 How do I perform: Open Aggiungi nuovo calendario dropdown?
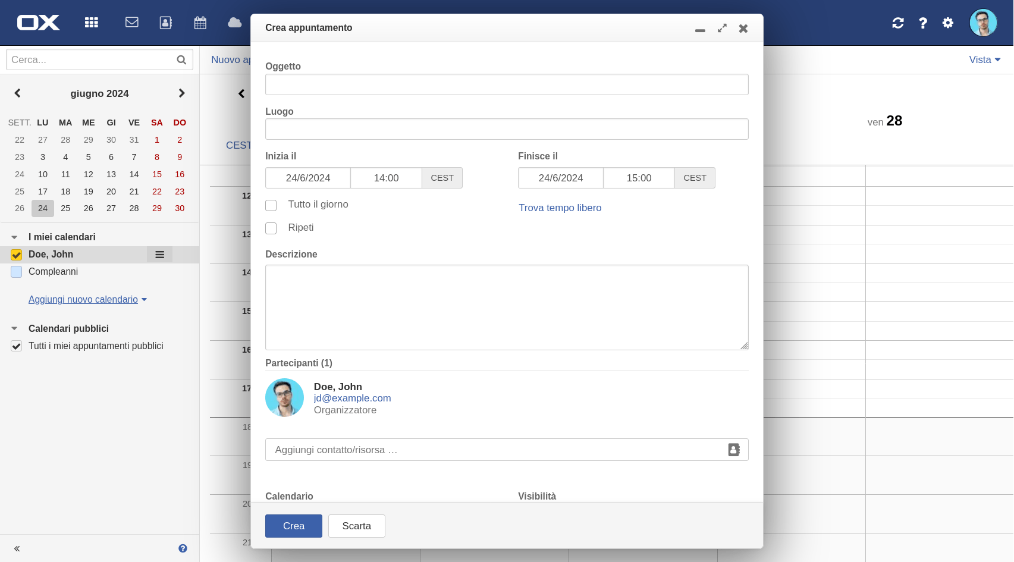[x=88, y=300]
